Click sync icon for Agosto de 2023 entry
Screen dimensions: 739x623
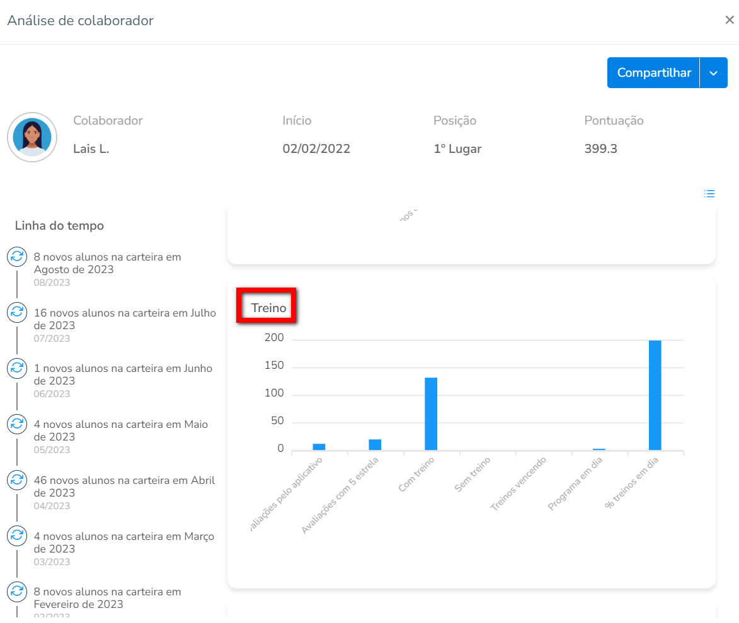click(x=16, y=257)
